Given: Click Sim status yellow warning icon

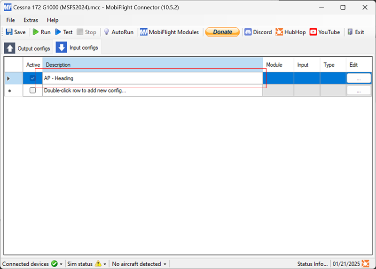Looking at the screenshot, I should coord(98,263).
